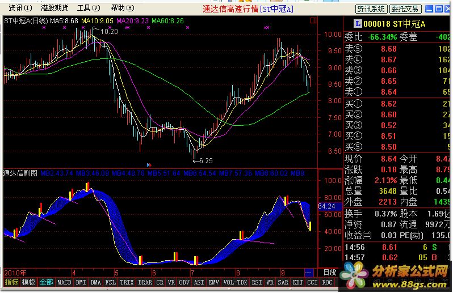Click the 买④ price 8.51
The height and width of the screenshot is (293, 453).
click(389, 136)
